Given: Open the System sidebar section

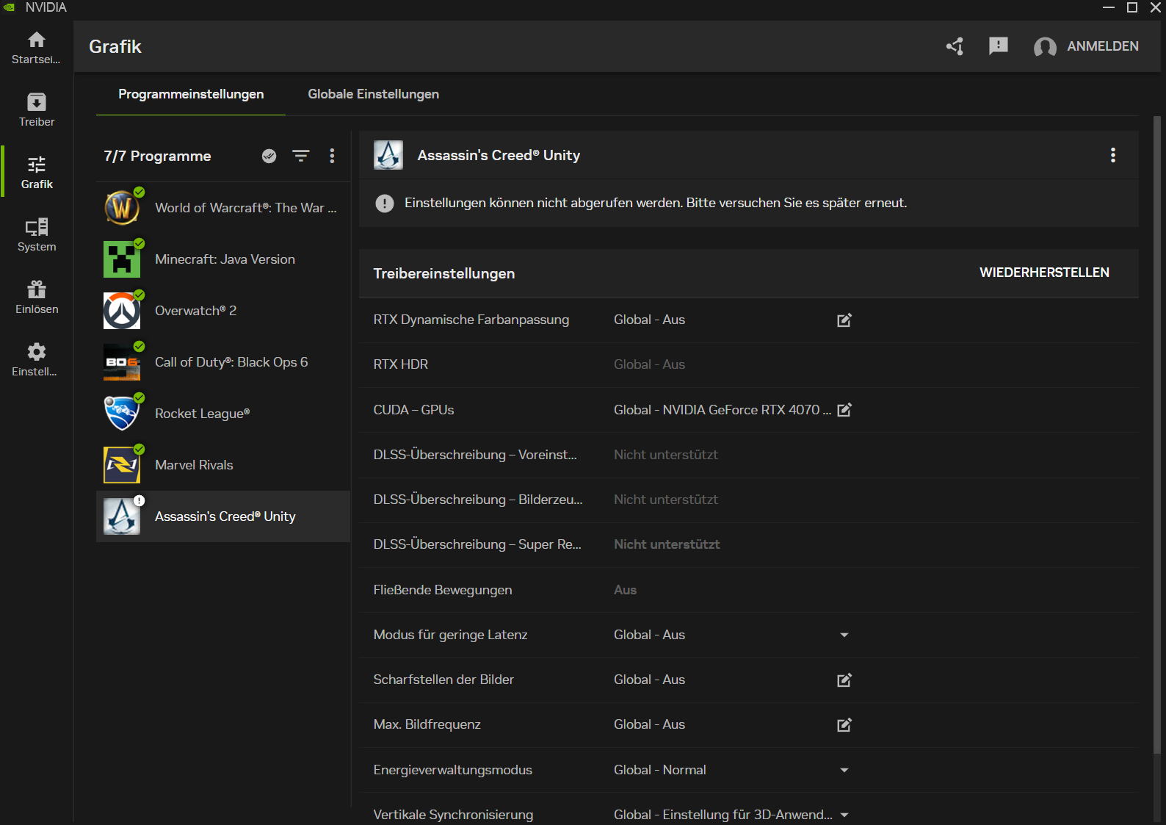Looking at the screenshot, I should point(37,235).
